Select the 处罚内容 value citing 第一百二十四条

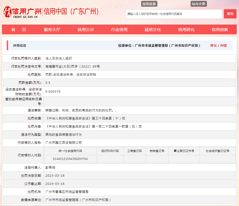click(94, 126)
